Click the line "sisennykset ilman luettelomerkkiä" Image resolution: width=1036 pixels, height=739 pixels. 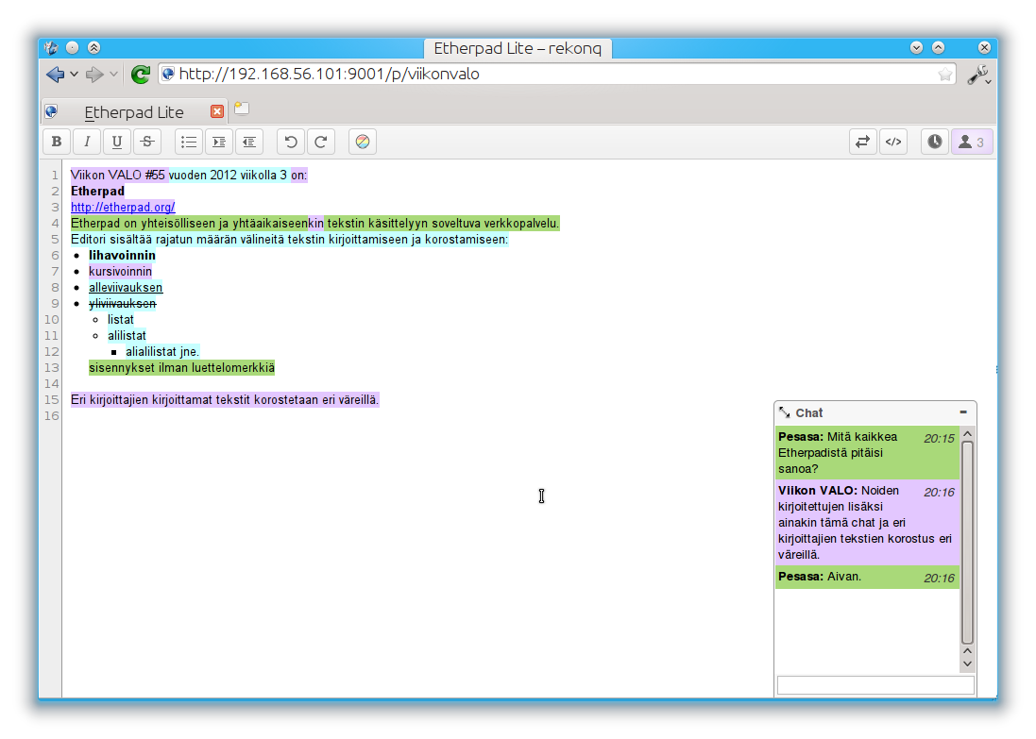tap(181, 368)
